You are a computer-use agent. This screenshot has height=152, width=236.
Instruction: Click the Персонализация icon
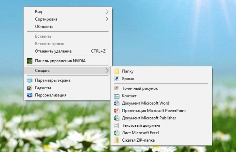tap(30, 95)
